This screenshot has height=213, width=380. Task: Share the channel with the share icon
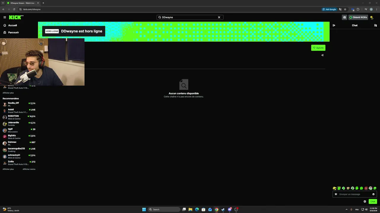click(x=322, y=55)
